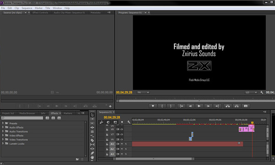Viewport: 275px width, 165px height.
Task: Toggle Linked Selection in timeline
Action: click(115, 122)
